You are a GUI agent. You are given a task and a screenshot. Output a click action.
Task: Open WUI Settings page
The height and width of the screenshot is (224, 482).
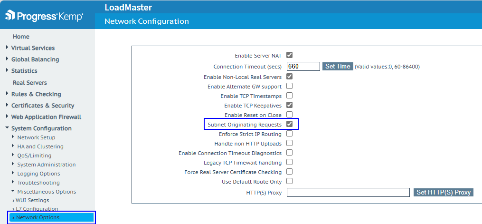point(32,200)
